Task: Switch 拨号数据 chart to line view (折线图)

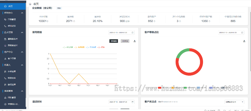Action: (x=114, y=41)
